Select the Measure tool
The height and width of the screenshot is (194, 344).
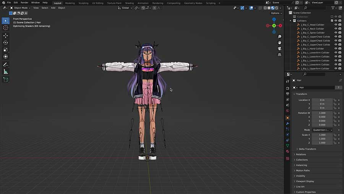click(6, 72)
